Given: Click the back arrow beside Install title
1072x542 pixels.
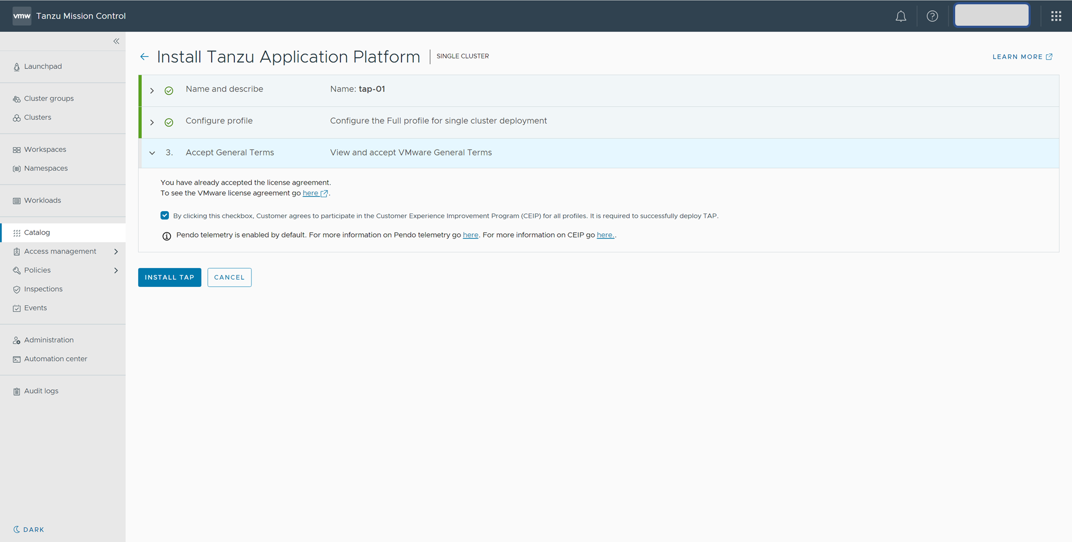Looking at the screenshot, I should click(x=144, y=57).
